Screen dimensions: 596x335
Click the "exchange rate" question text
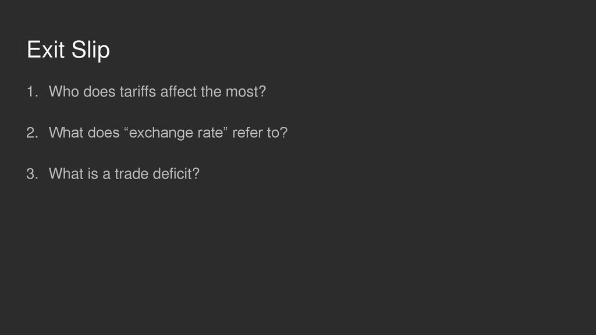[x=168, y=133]
